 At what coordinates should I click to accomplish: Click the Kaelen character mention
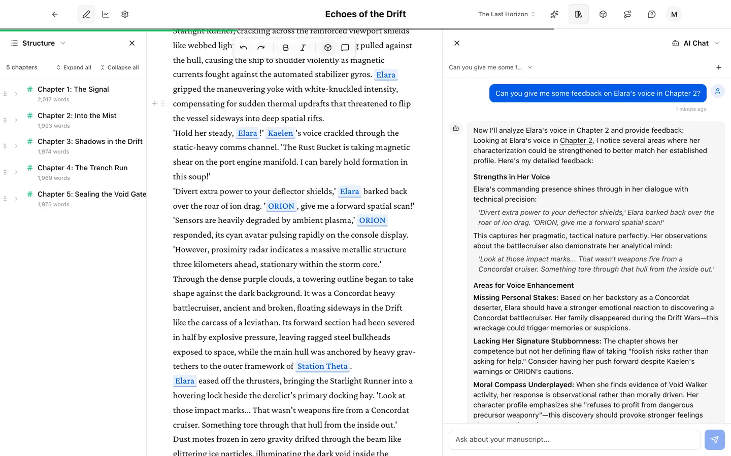(x=281, y=133)
